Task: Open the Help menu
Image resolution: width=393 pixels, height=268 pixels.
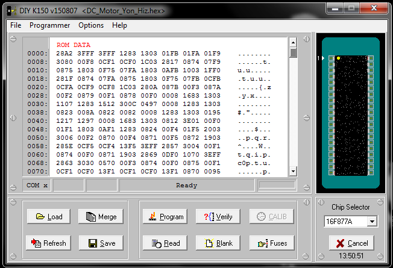Action: pyautogui.click(x=119, y=25)
